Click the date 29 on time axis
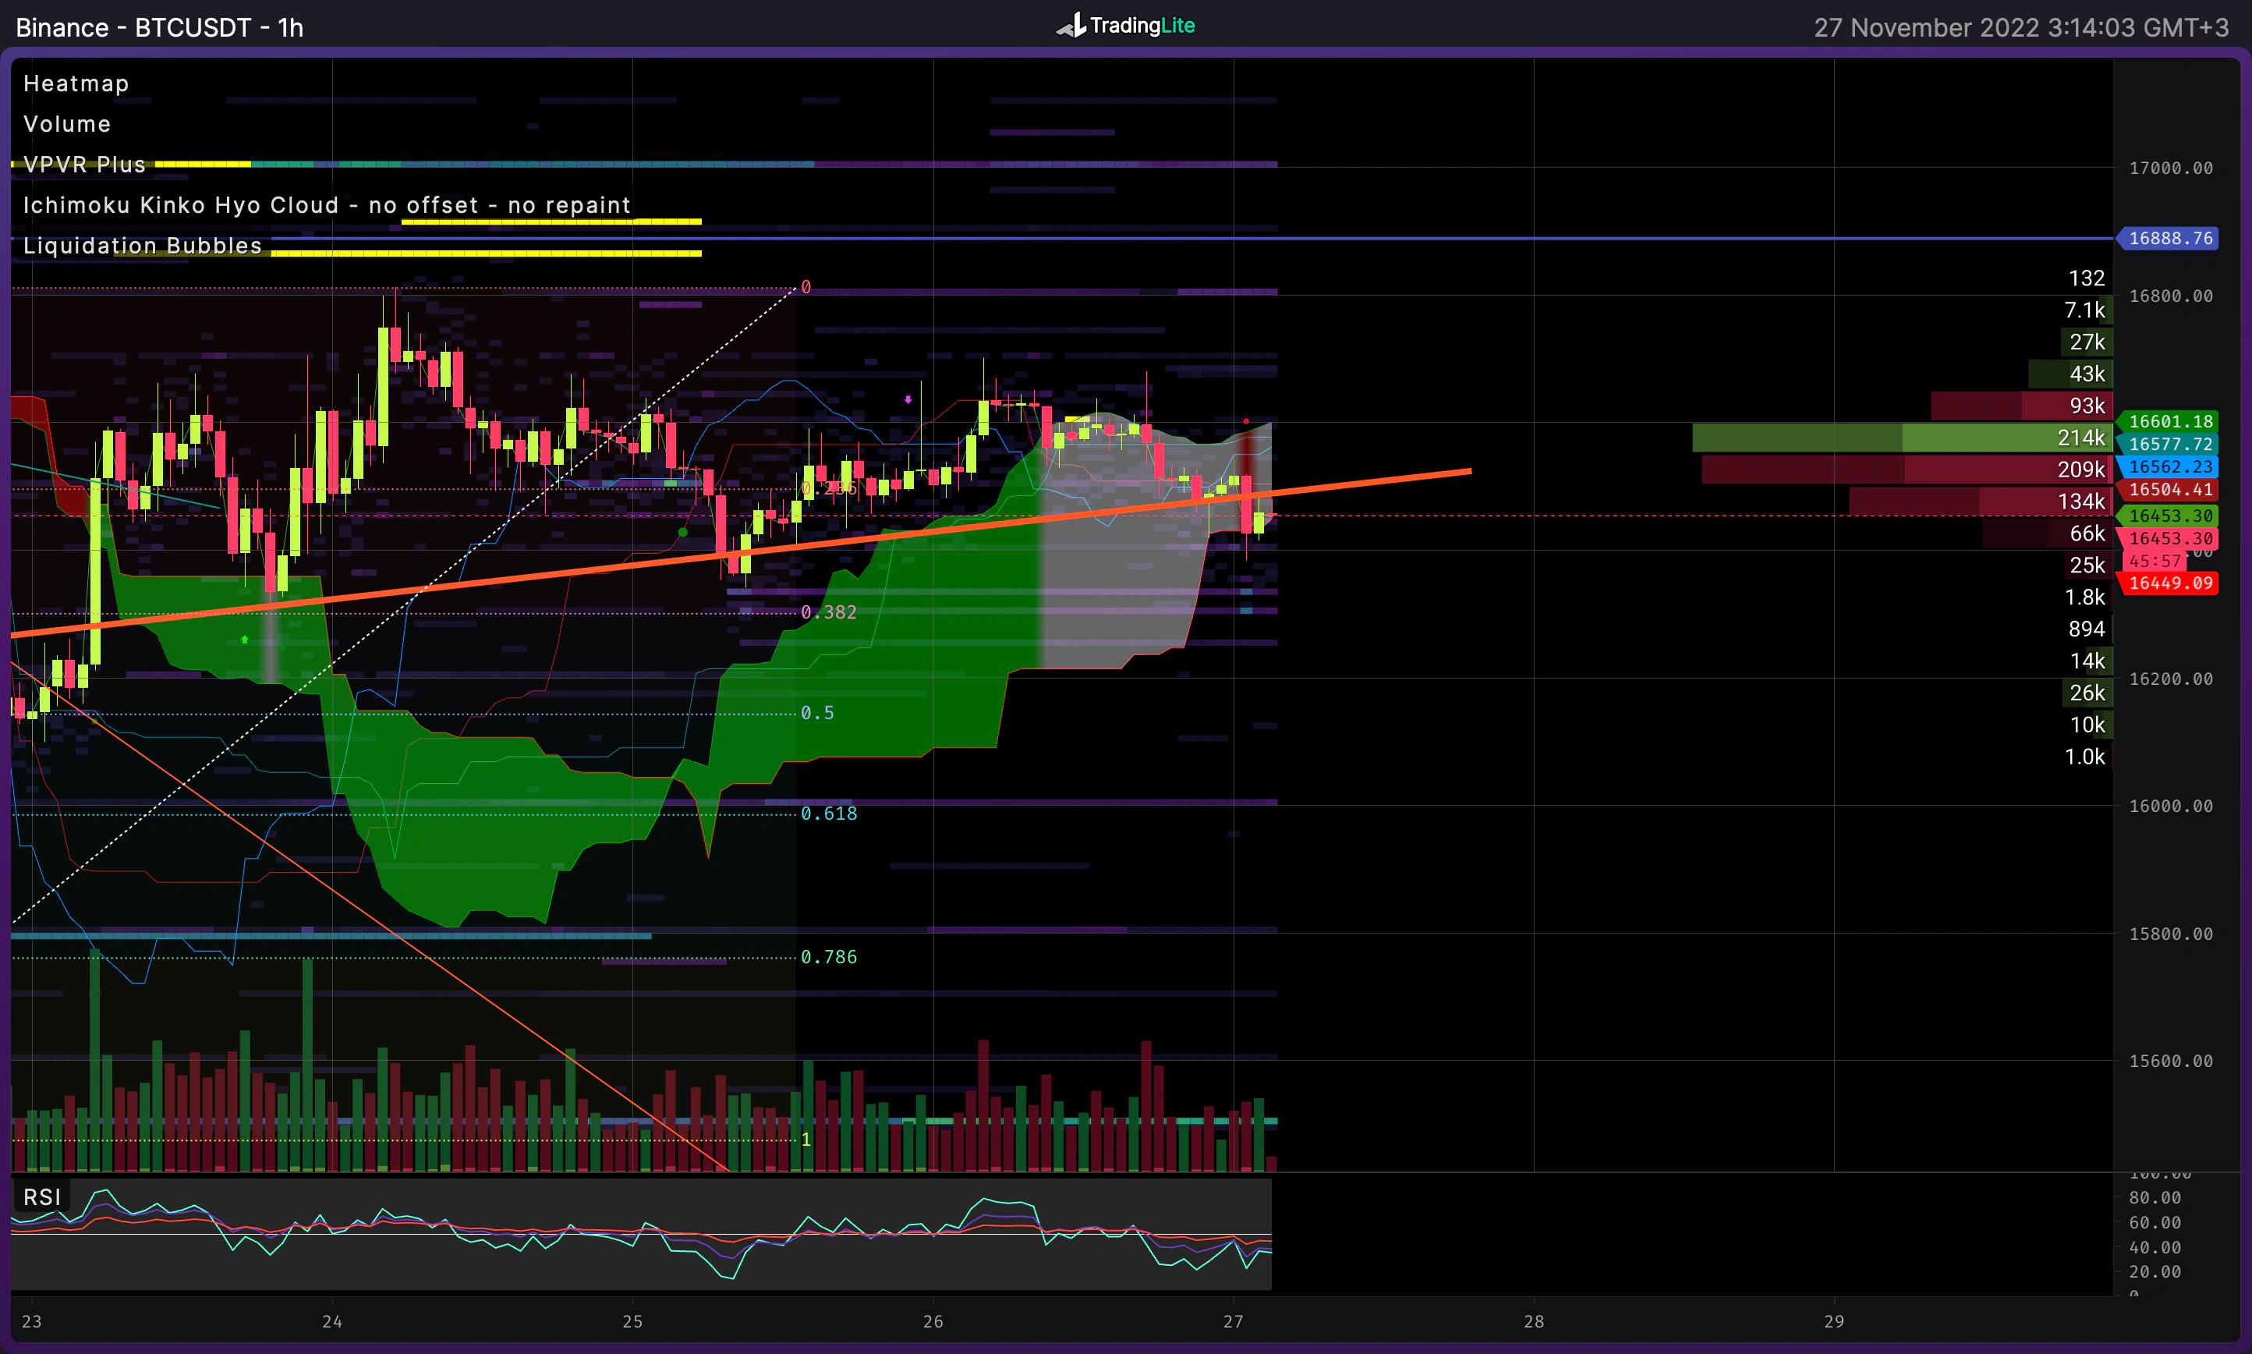This screenshot has width=2252, height=1354. click(x=1833, y=1321)
